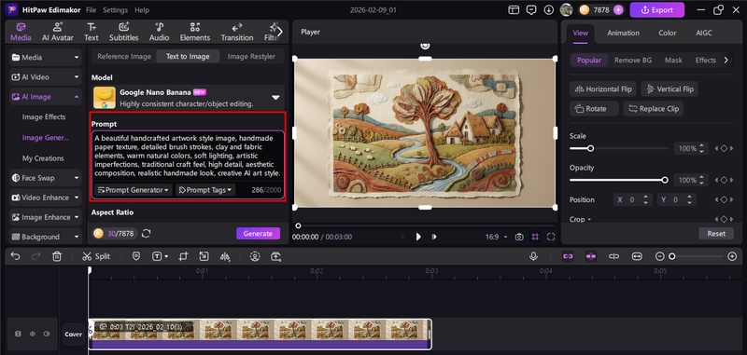Toggle the purple auto snapping button

click(591, 256)
